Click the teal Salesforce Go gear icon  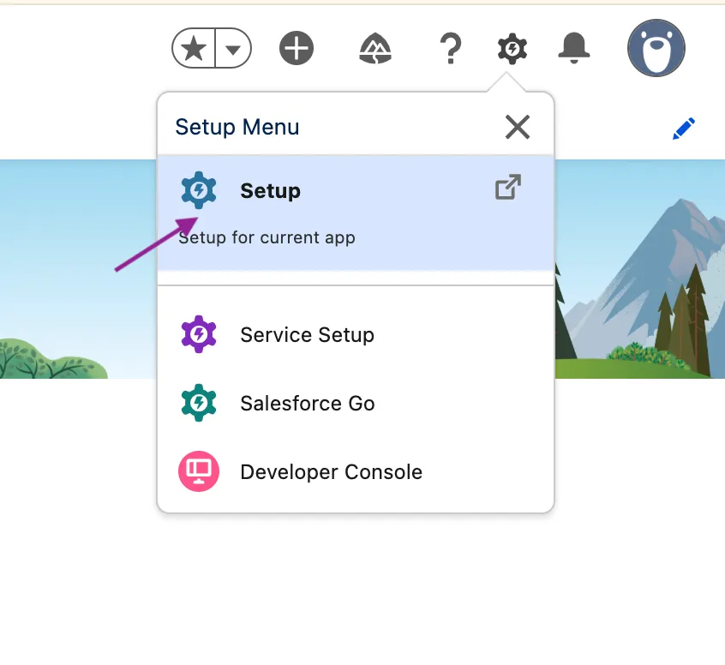pyautogui.click(x=199, y=404)
